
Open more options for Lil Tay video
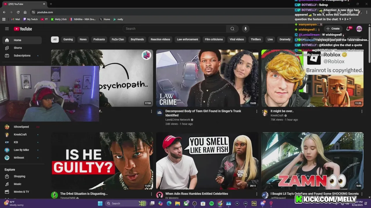coord(362,194)
